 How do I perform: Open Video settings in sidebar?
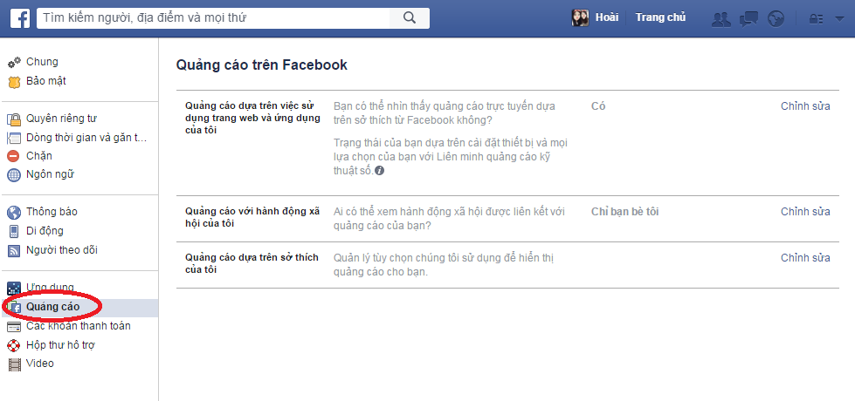click(x=40, y=363)
